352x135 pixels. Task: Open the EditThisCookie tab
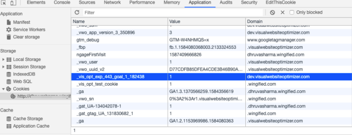(x=281, y=2)
